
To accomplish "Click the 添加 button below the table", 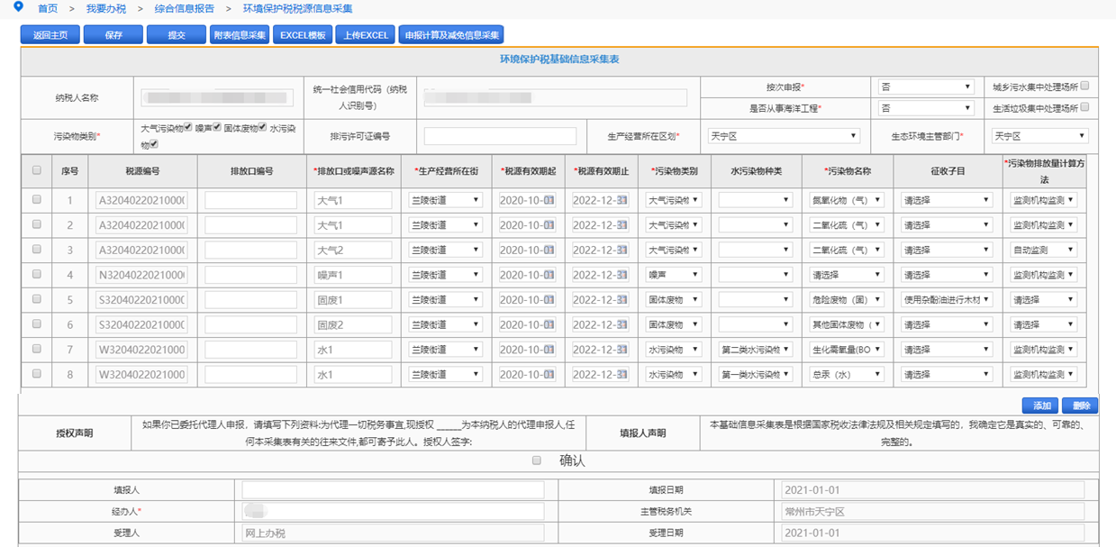I will pos(1039,406).
